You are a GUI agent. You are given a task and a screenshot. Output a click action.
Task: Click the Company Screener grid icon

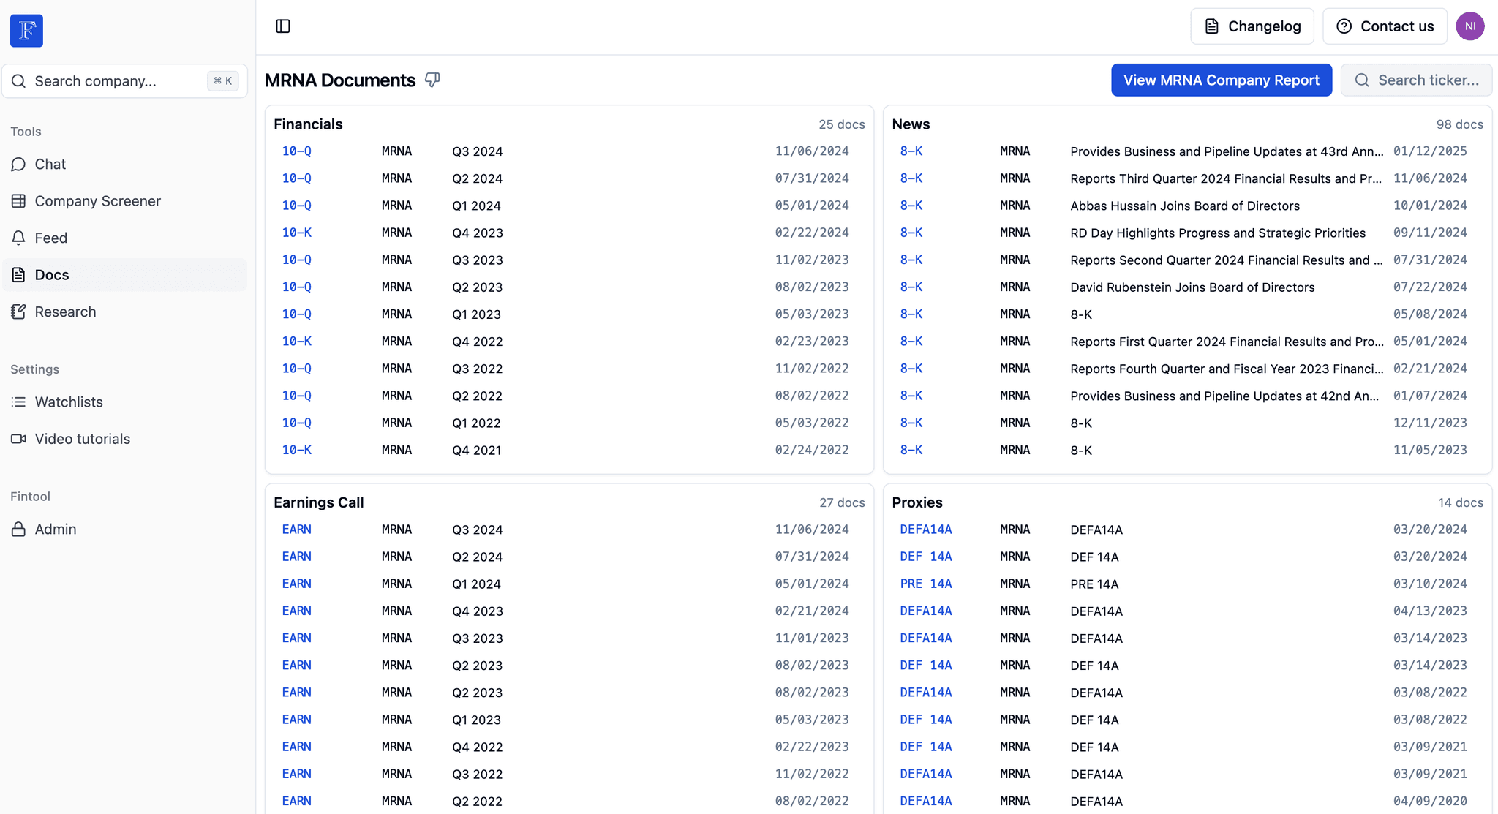point(18,200)
